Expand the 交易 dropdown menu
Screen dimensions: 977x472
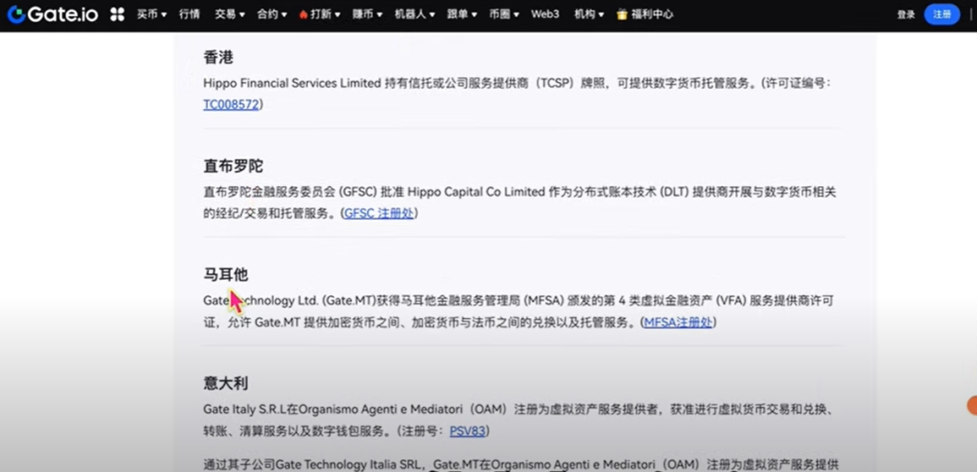[x=229, y=14]
